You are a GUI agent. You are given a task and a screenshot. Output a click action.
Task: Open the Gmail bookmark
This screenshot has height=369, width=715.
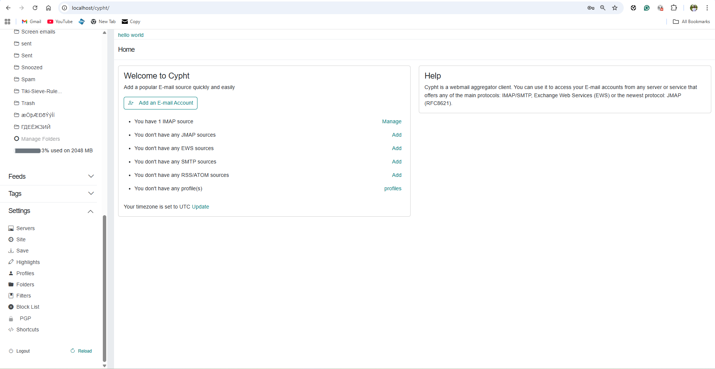pyautogui.click(x=31, y=21)
